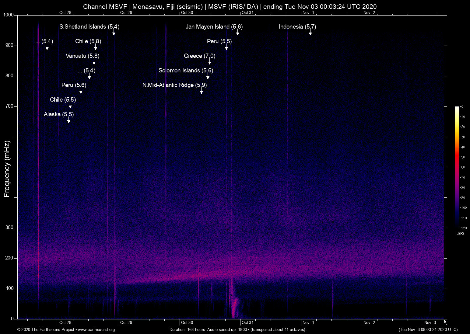
Task: Click the arrow below Indonesia (5.7) label
Action: coord(310,33)
